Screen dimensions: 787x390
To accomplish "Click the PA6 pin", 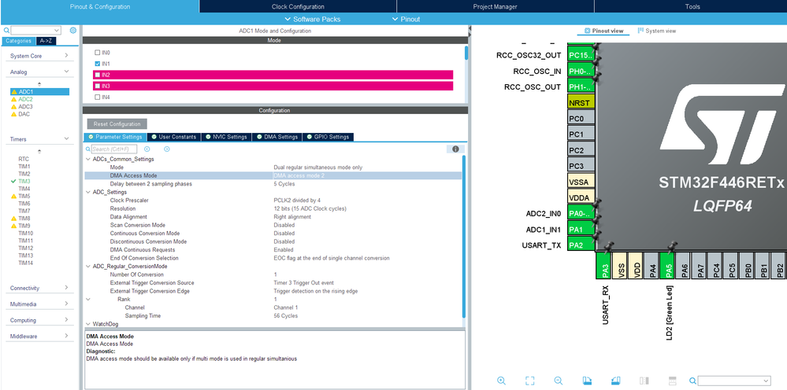I will pos(684,265).
